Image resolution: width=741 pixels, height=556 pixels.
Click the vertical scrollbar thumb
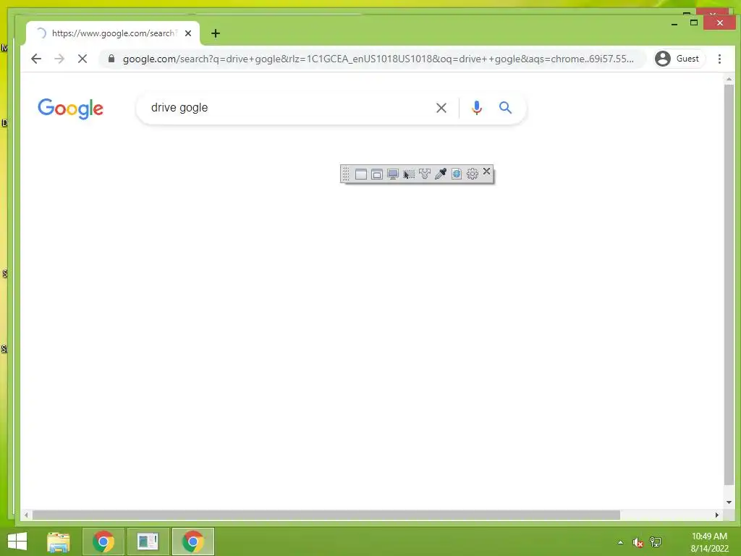[x=729, y=285]
